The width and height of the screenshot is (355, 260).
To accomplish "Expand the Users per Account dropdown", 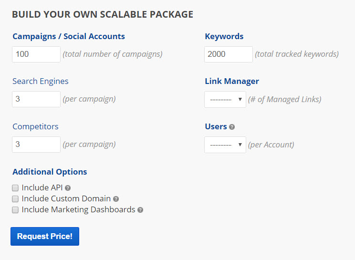I will (x=225, y=145).
